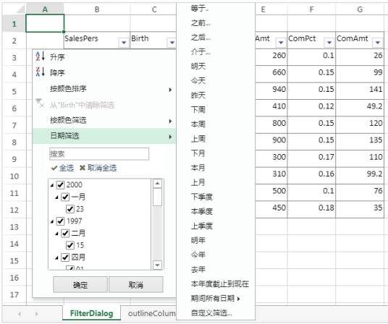Collapse the 四月 tree node
Screen dimensions: 388x324
coord(56,257)
